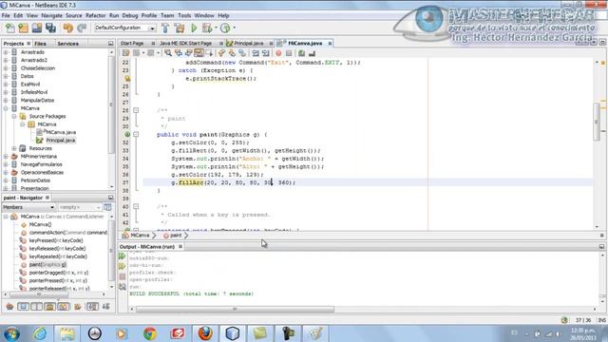This screenshot has width=608, height=342.
Task: Collapse the MiCanva project node
Action: point(6,108)
